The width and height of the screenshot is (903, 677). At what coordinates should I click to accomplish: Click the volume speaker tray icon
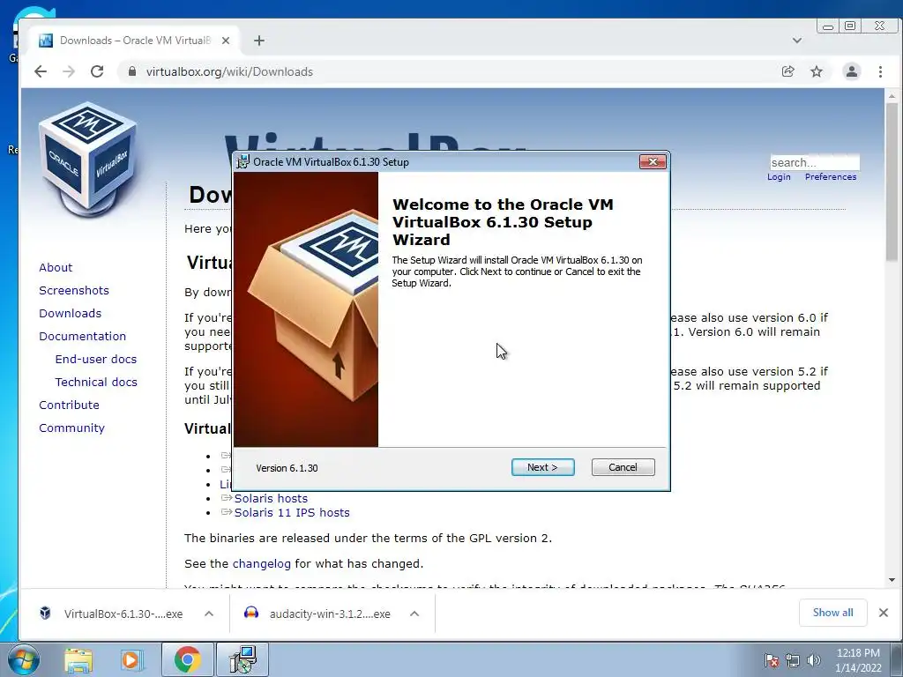click(x=814, y=660)
